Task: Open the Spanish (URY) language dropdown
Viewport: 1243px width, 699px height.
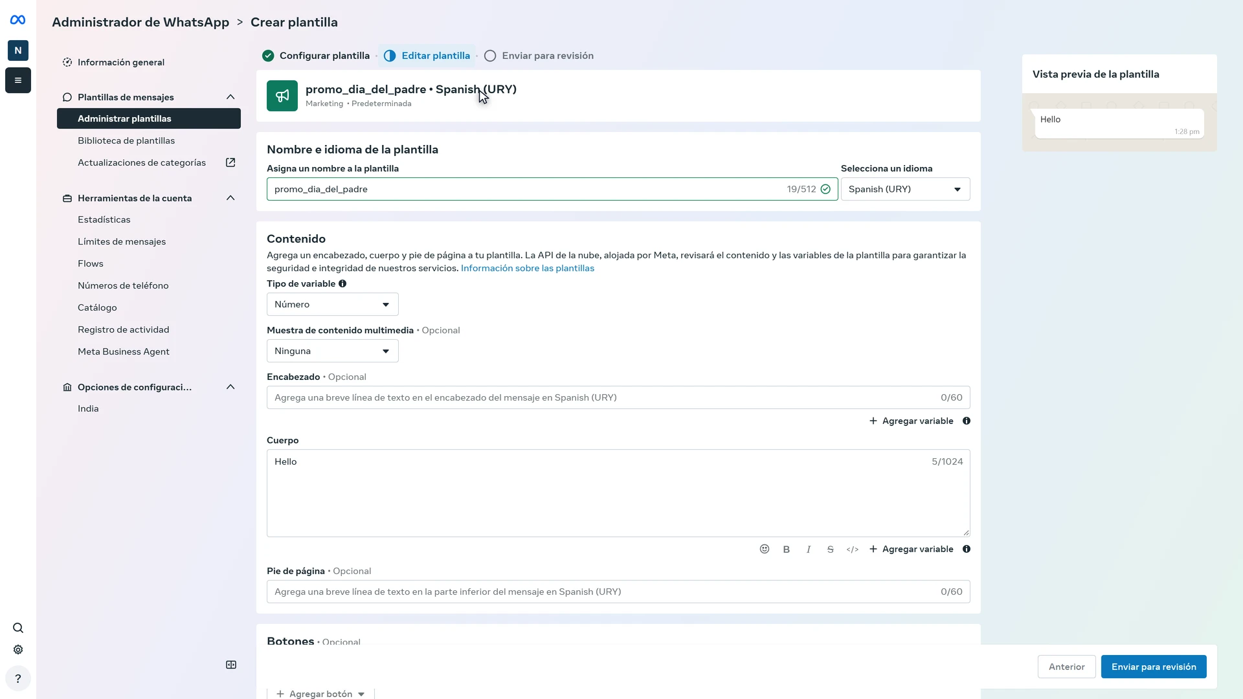Action: pos(905,189)
